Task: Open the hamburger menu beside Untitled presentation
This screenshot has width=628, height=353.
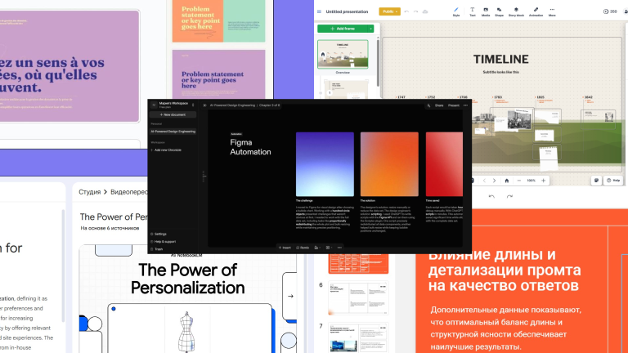Action: point(319,11)
